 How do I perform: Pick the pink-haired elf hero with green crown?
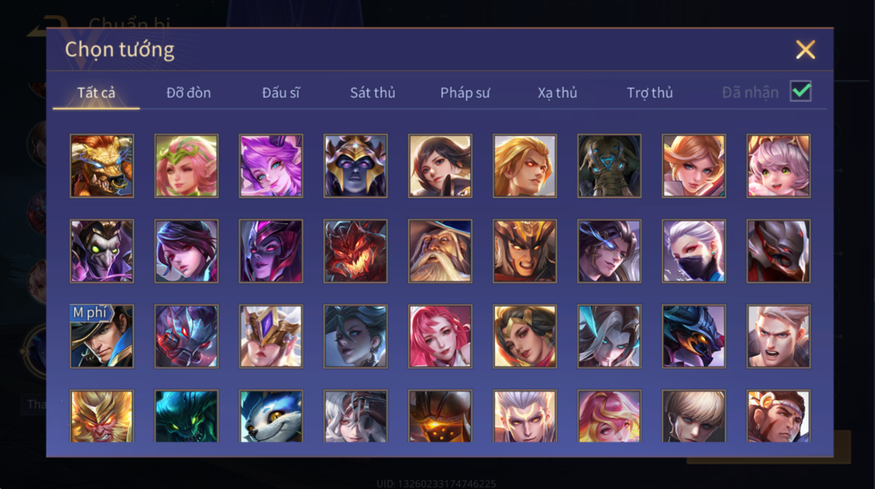pos(187,166)
